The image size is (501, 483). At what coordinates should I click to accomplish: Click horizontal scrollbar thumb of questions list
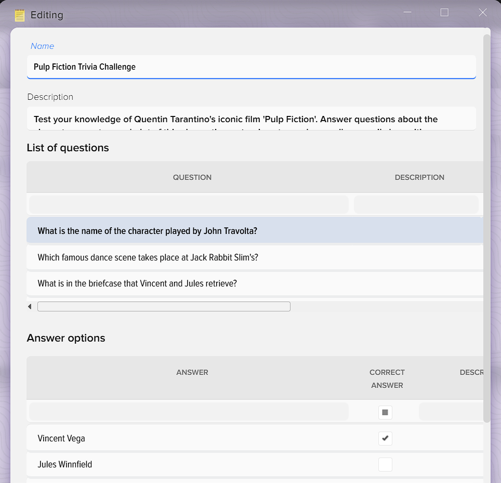(x=164, y=307)
